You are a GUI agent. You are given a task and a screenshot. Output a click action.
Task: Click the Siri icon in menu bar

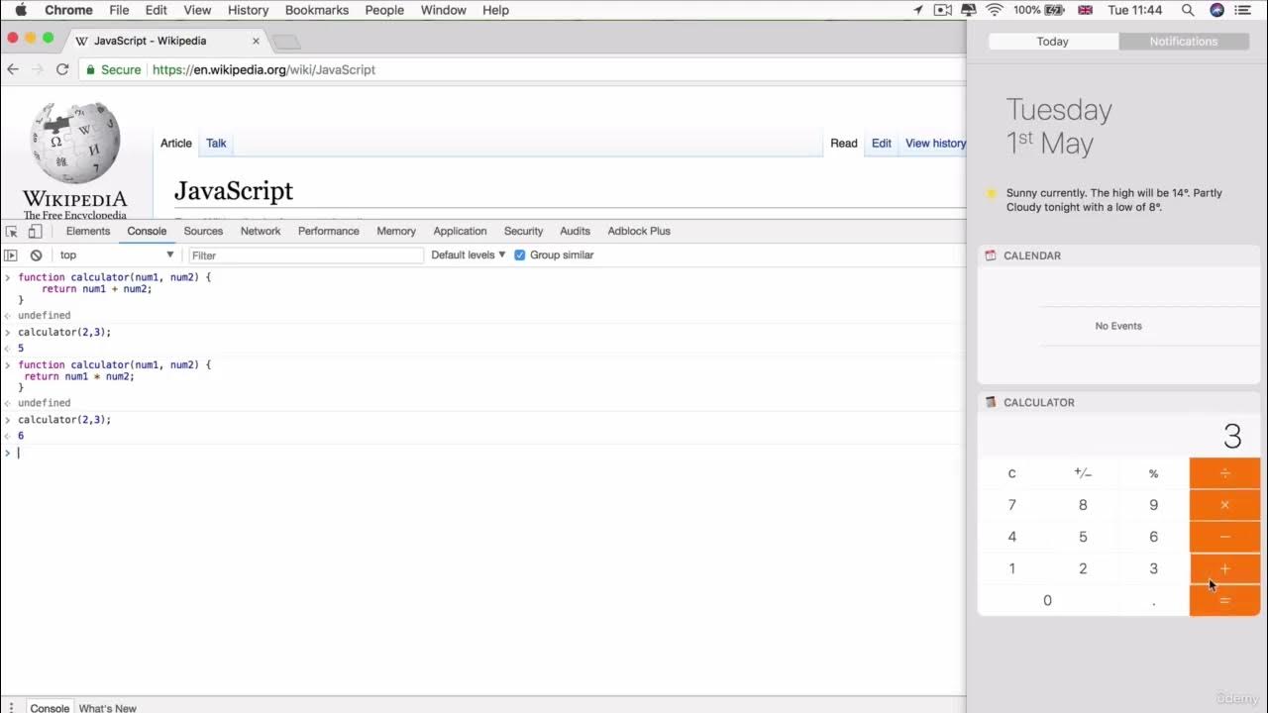point(1217,10)
